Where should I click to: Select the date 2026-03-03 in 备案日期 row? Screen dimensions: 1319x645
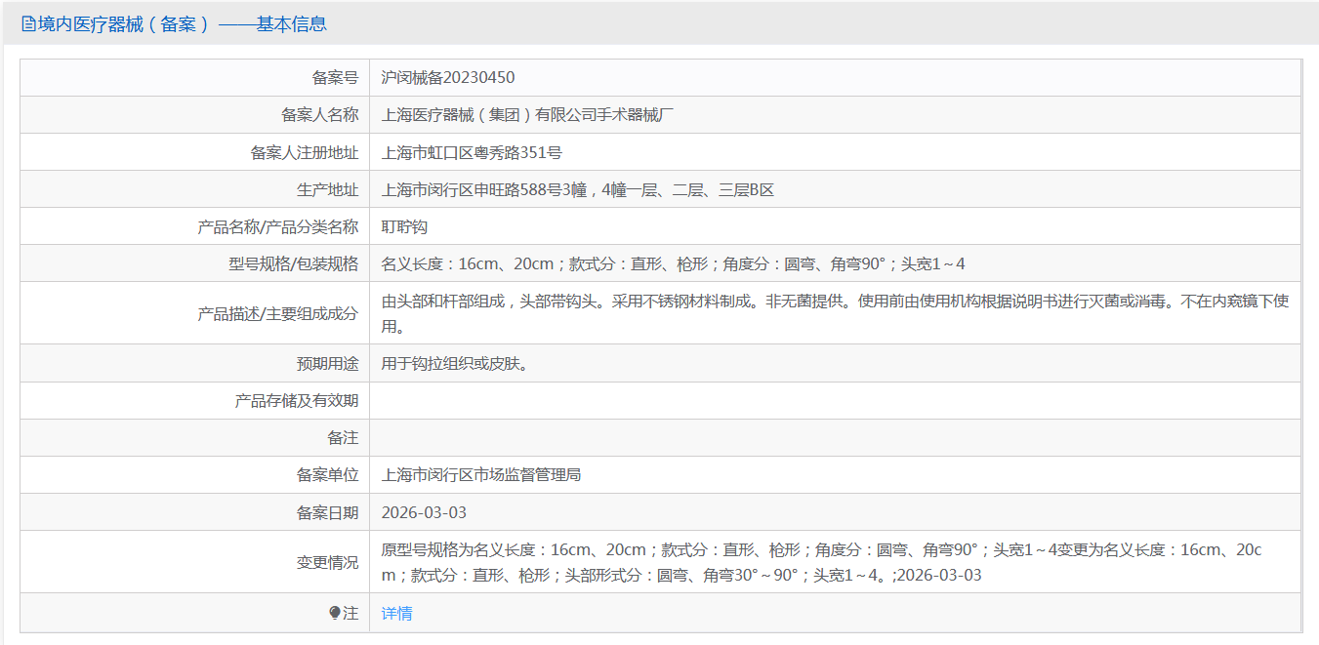(x=424, y=512)
